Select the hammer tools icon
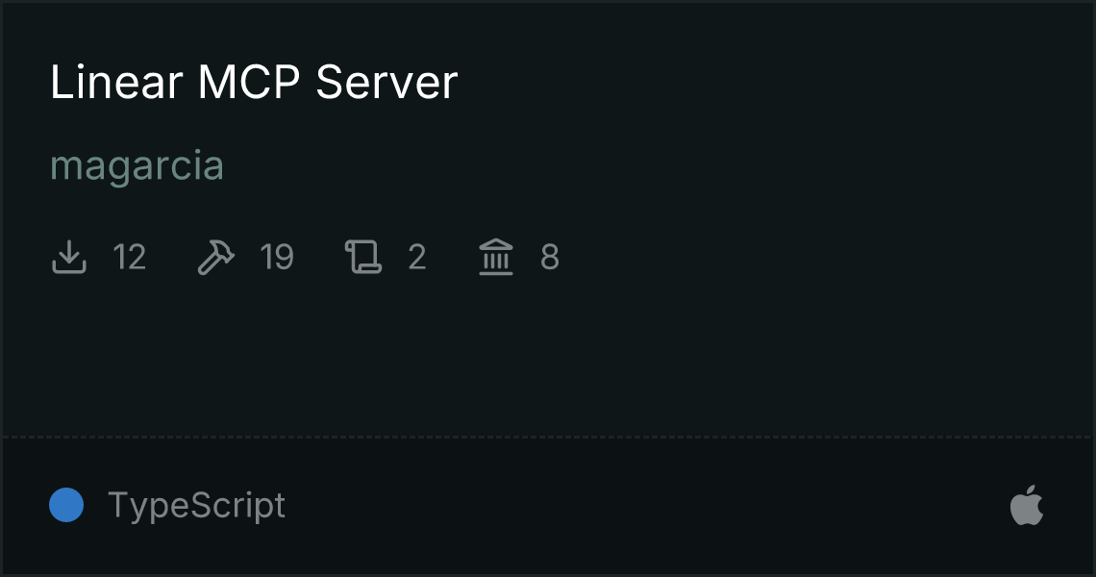The width and height of the screenshot is (1096, 577). point(216,257)
